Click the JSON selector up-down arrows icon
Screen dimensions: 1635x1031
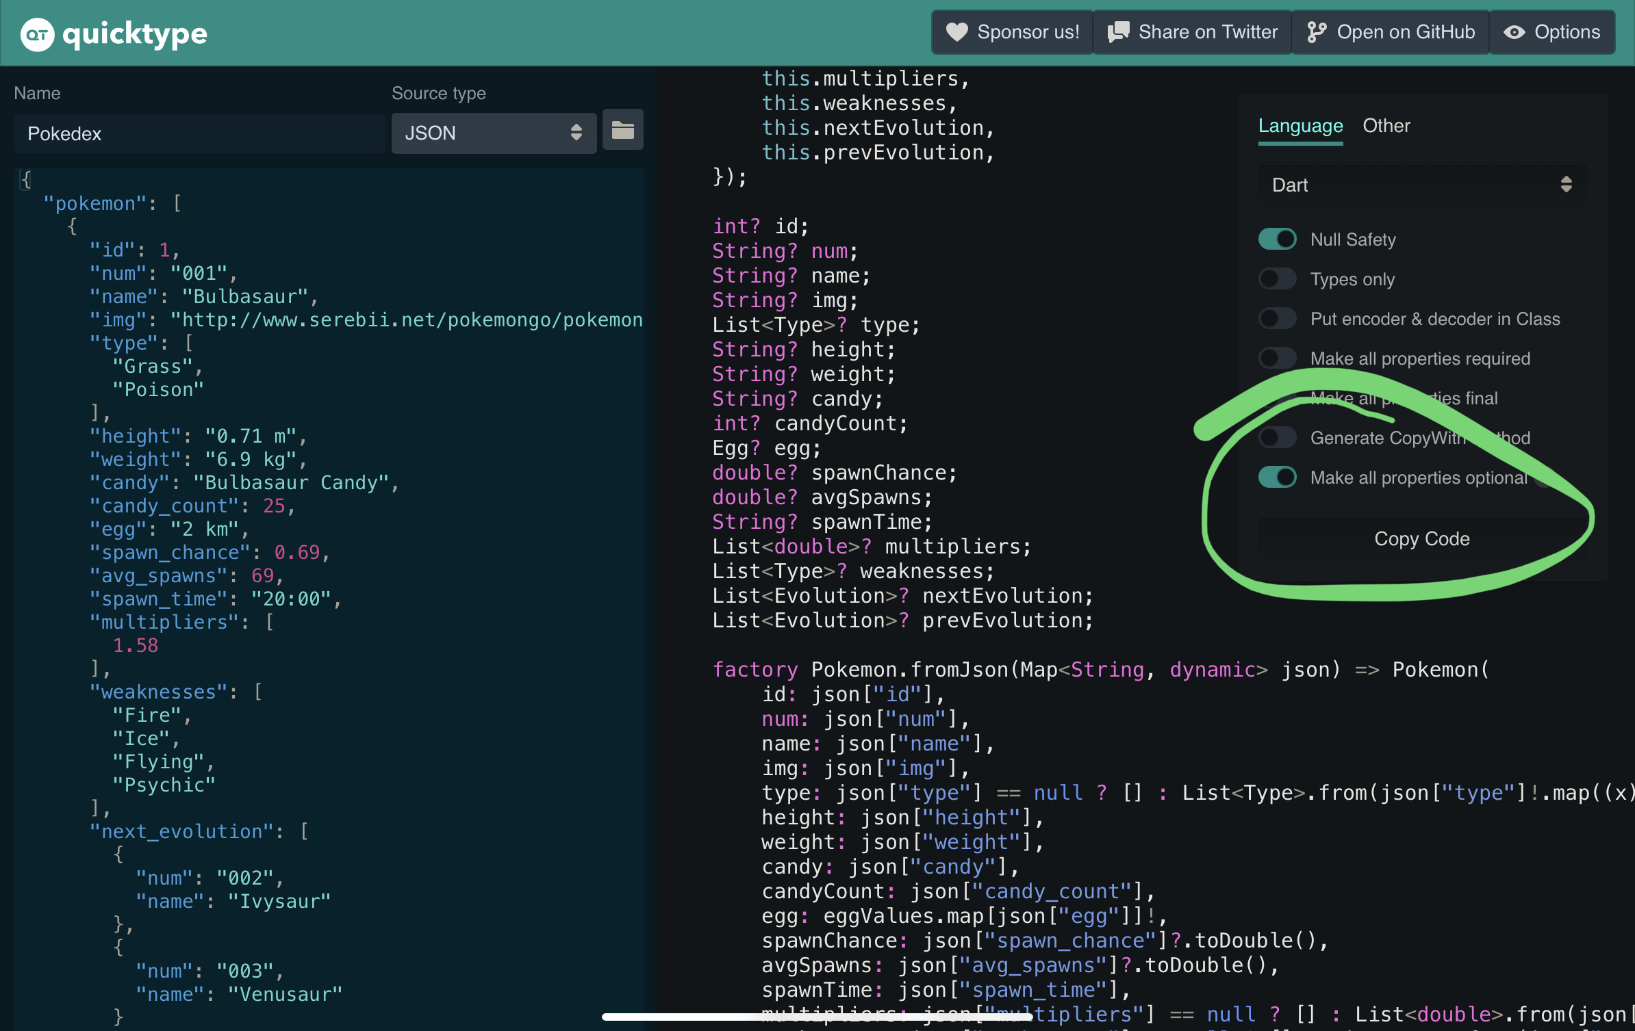tap(576, 133)
